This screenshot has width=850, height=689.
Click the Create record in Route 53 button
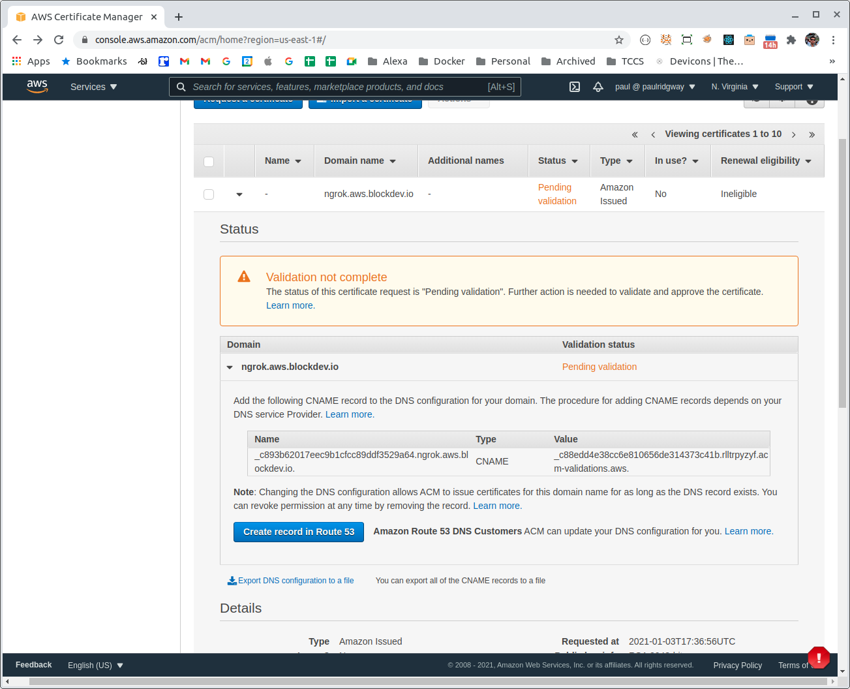point(298,532)
